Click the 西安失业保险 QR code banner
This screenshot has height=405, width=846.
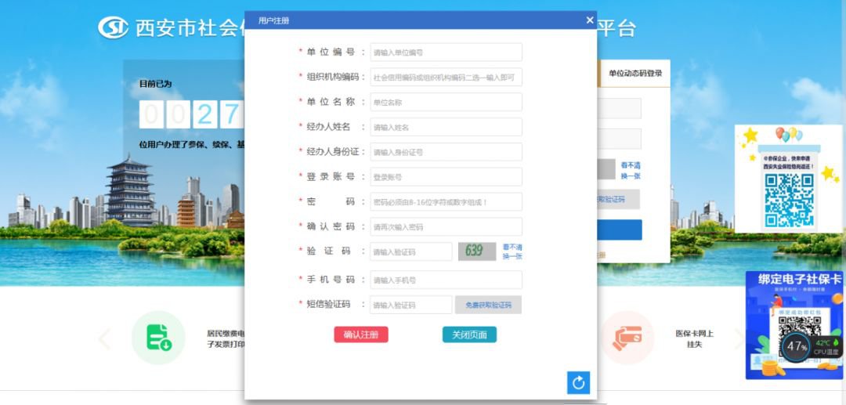788,179
